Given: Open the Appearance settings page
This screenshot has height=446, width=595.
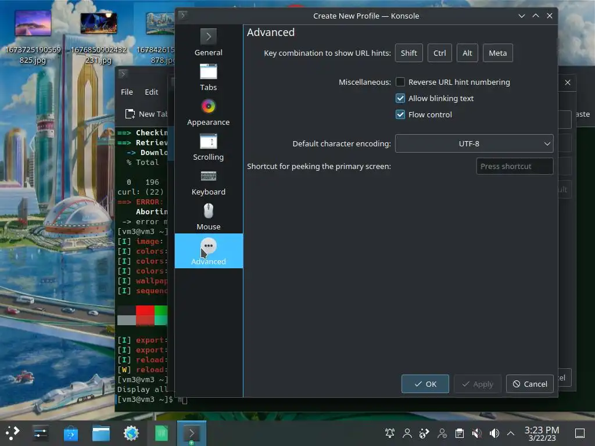Looking at the screenshot, I should (x=209, y=112).
